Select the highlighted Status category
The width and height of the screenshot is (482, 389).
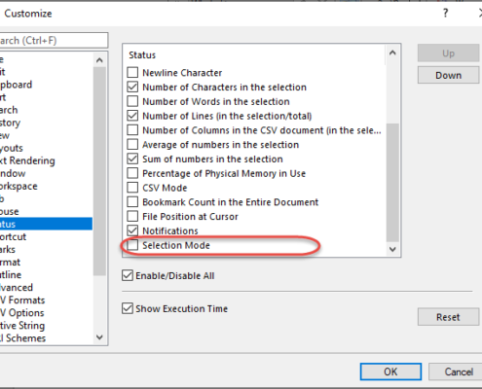46,224
